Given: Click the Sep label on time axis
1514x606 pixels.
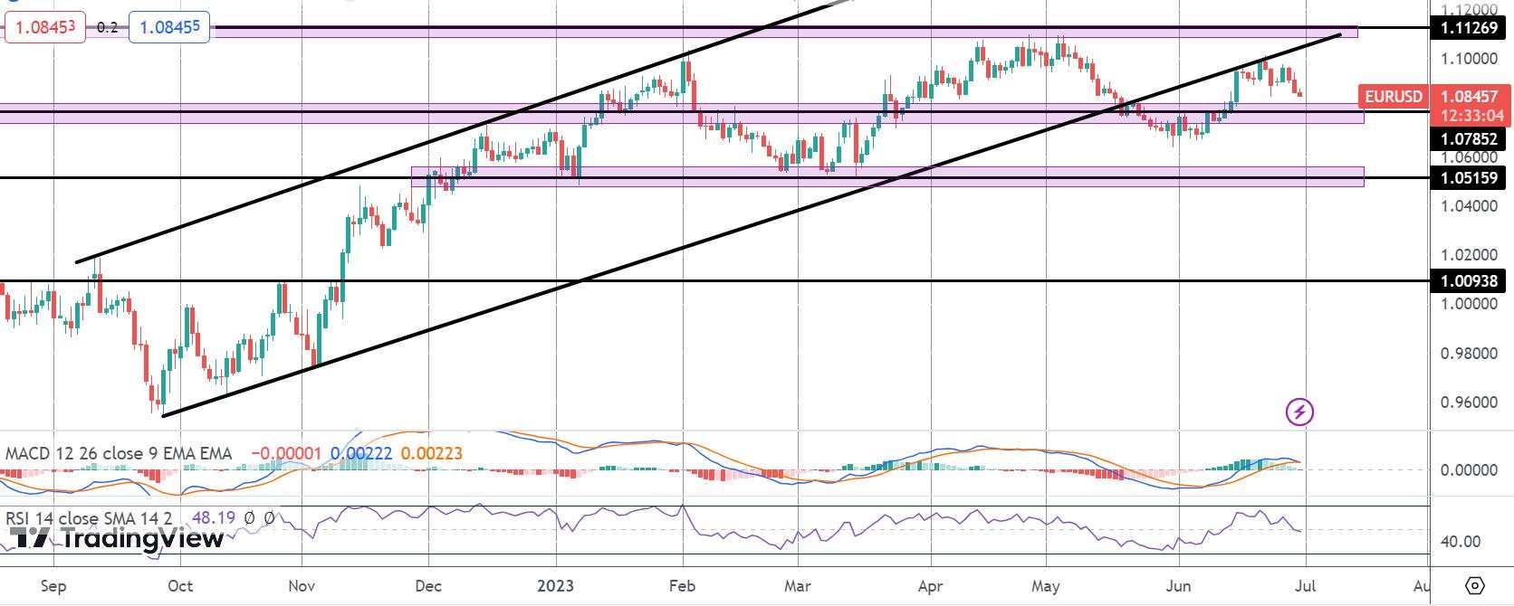Looking at the screenshot, I should [53, 586].
